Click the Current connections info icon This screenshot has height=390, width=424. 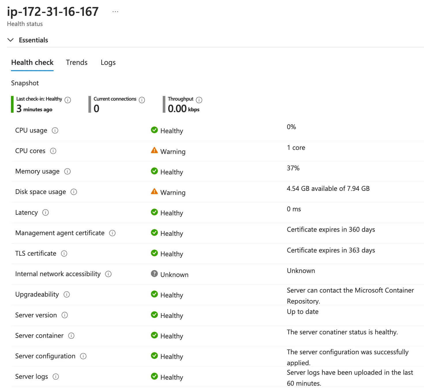142,100
